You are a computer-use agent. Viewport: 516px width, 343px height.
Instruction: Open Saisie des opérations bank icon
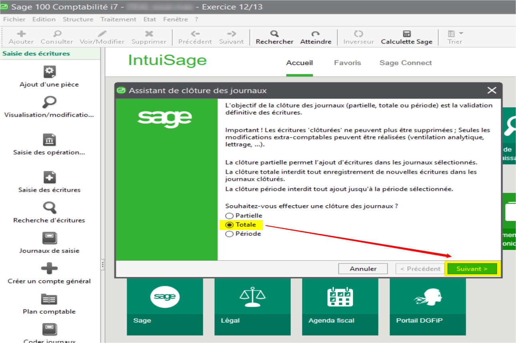pyautogui.click(x=50, y=140)
